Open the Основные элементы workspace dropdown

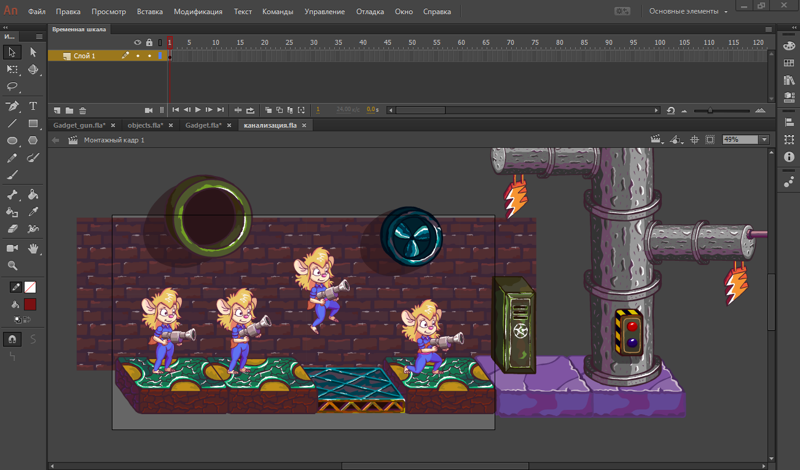click(689, 12)
